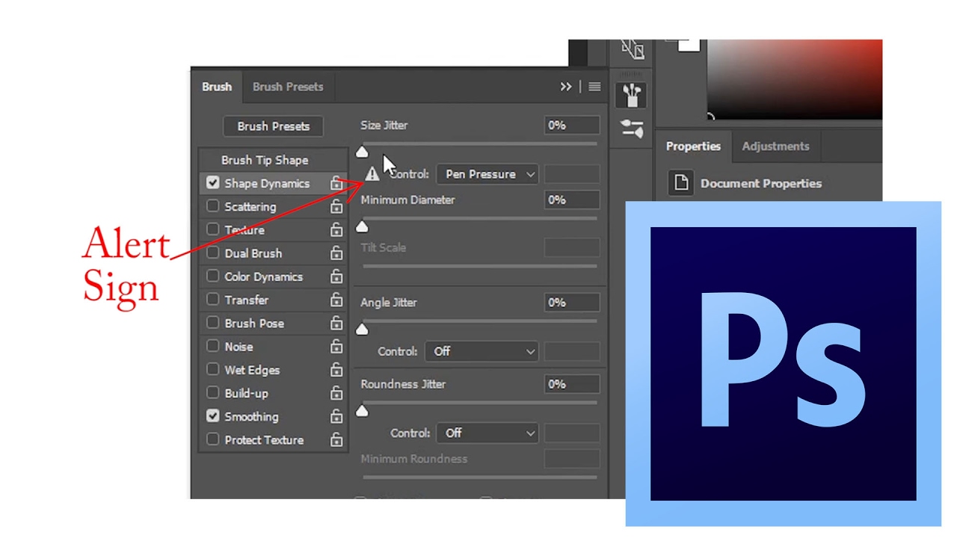Uncheck the Shape Dynamics checkbox
Screen dimensions: 957x538
[213, 183]
